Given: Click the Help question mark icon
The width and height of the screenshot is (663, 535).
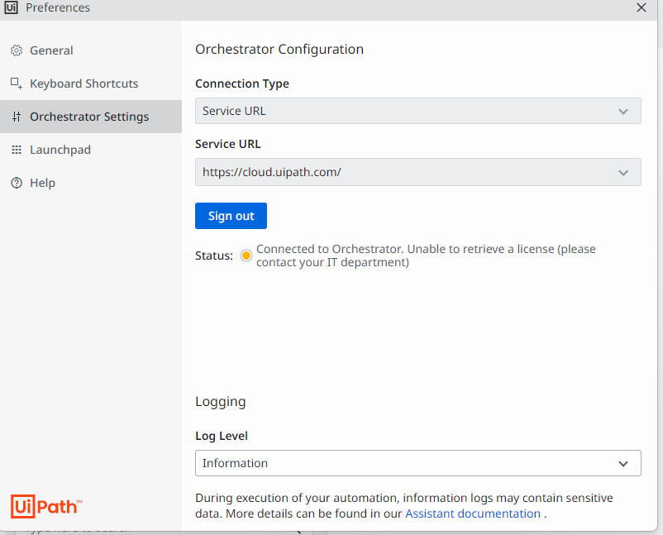Looking at the screenshot, I should (17, 183).
